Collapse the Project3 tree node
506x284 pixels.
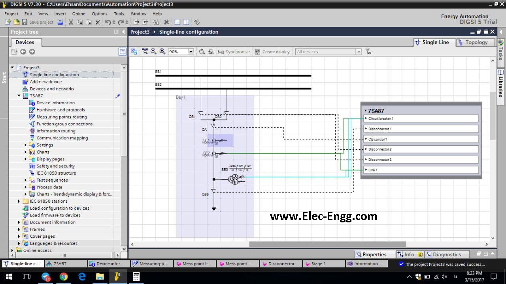(12, 68)
